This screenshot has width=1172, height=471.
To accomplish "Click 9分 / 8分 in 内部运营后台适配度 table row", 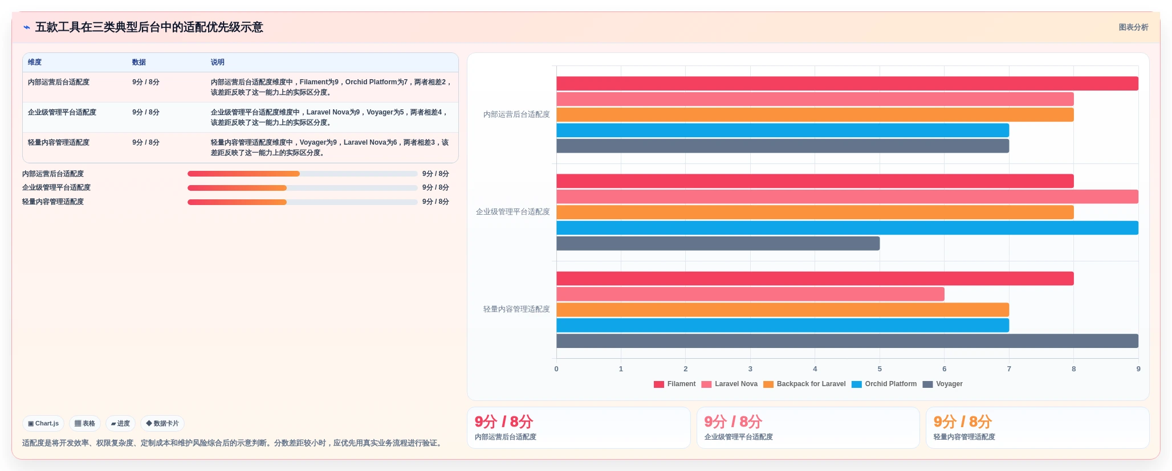I will [146, 82].
